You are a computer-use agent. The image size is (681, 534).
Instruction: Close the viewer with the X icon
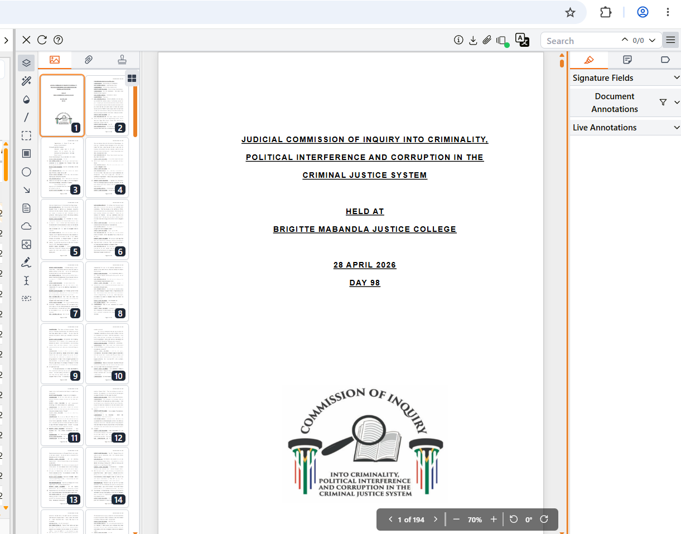[x=26, y=40]
